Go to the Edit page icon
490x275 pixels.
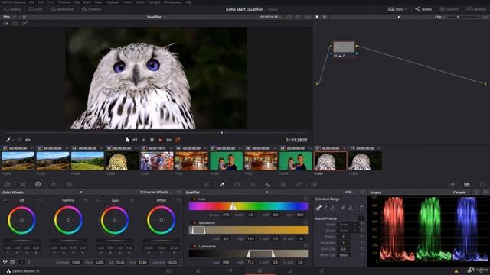coord(199,271)
